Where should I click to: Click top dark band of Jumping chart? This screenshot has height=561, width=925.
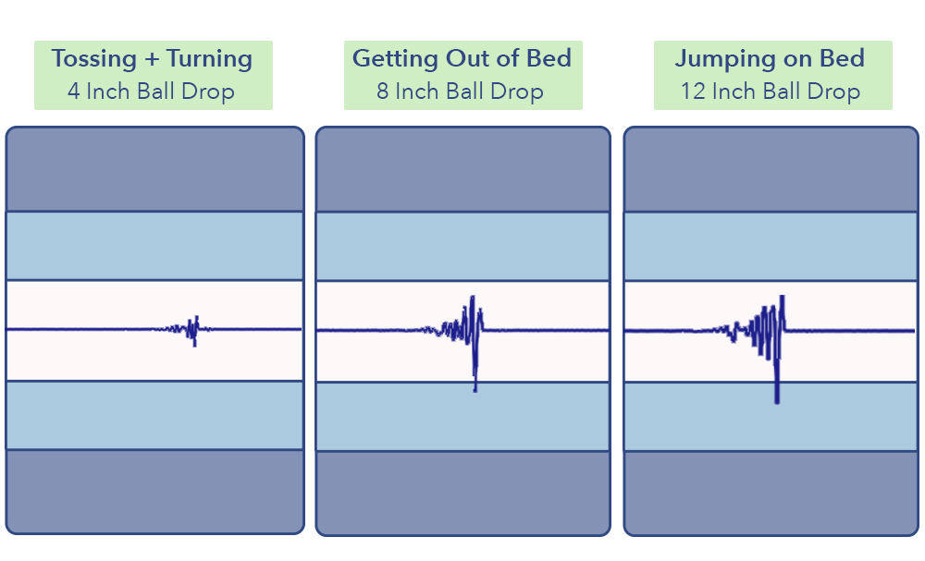tap(771, 170)
